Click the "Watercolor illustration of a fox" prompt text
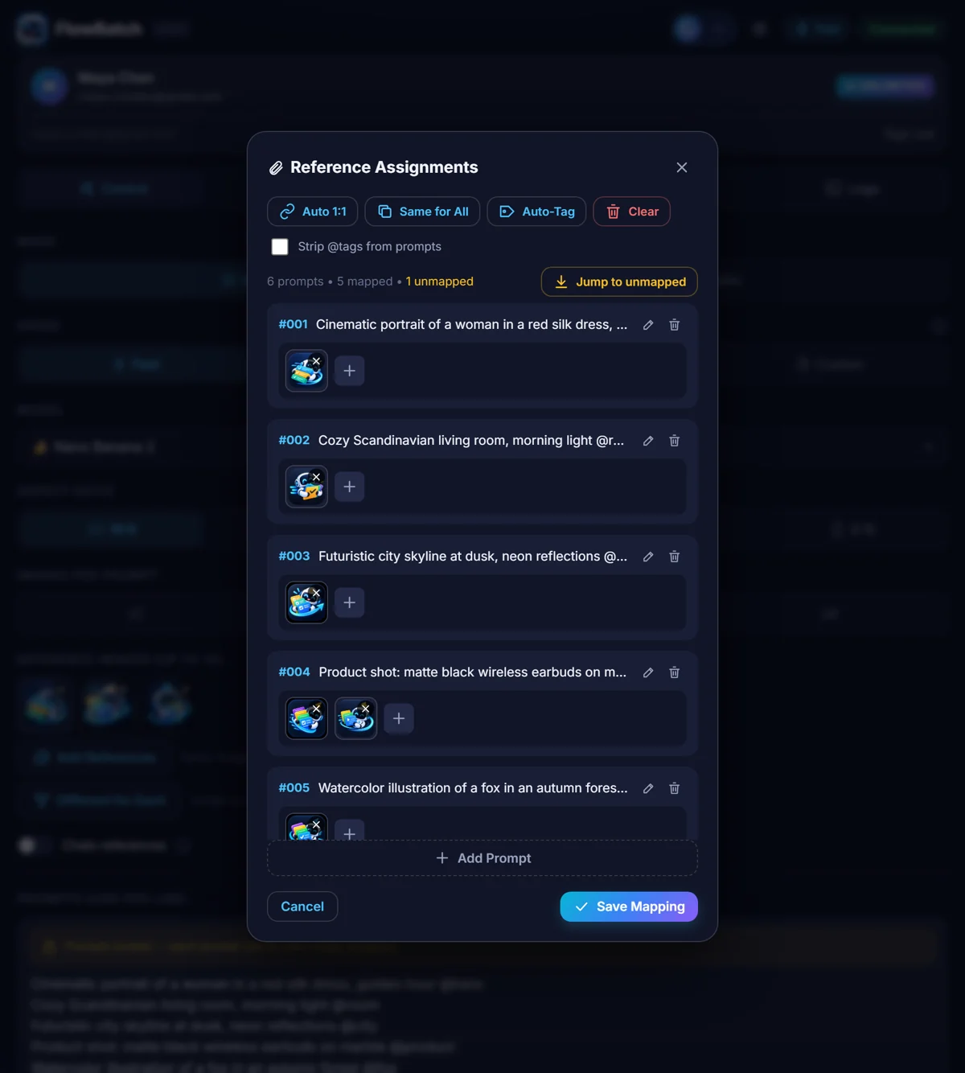The height and width of the screenshot is (1073, 965). [473, 788]
